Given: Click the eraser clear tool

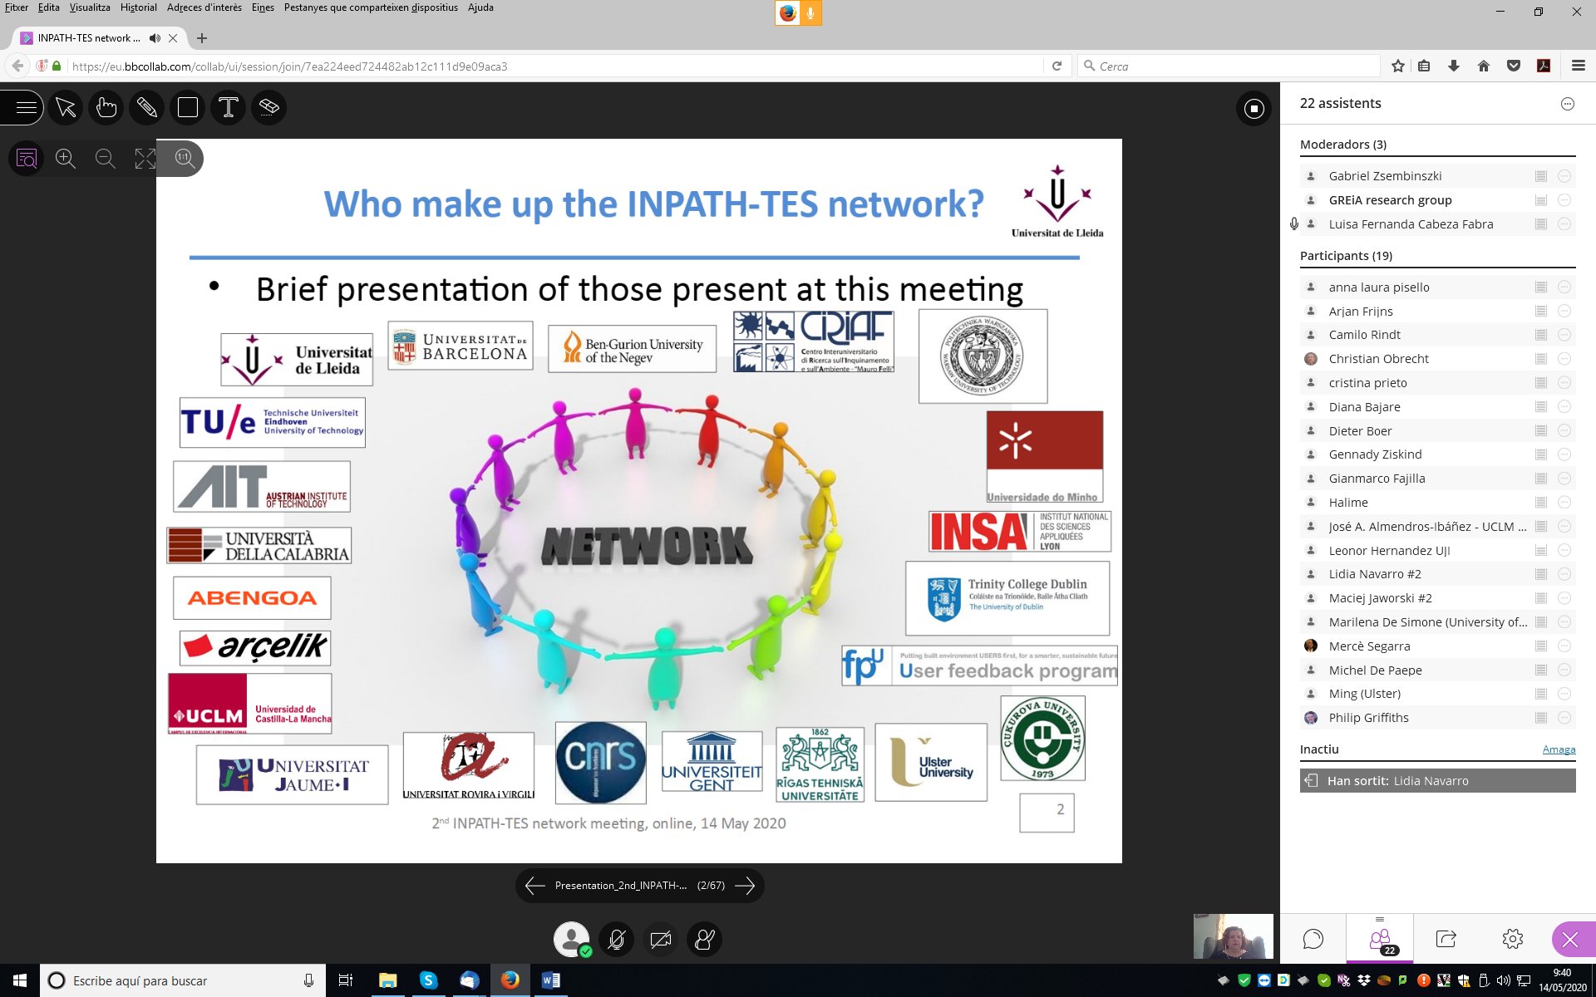Looking at the screenshot, I should pyautogui.click(x=269, y=107).
